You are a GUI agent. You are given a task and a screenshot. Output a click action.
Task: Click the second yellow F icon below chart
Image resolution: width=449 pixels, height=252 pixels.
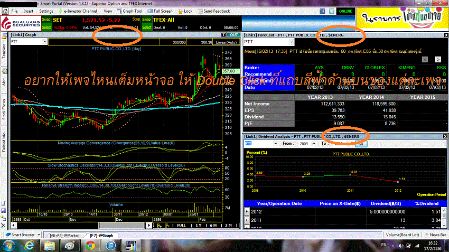click(167, 226)
